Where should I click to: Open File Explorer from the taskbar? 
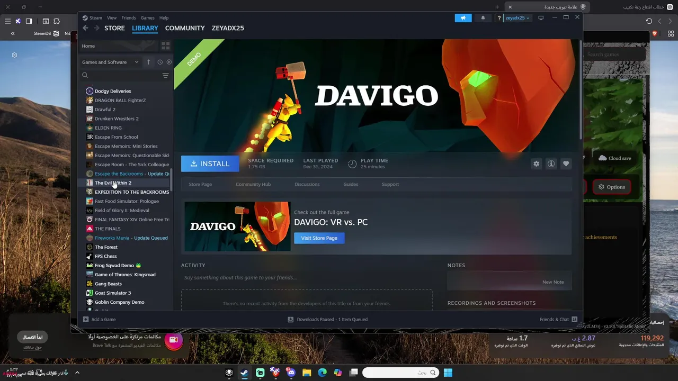[x=307, y=373]
